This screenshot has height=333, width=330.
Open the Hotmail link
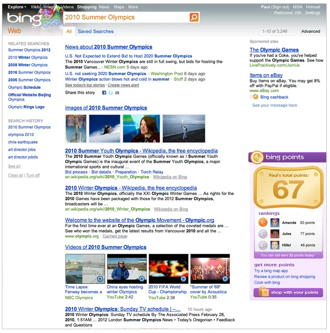(313, 7)
